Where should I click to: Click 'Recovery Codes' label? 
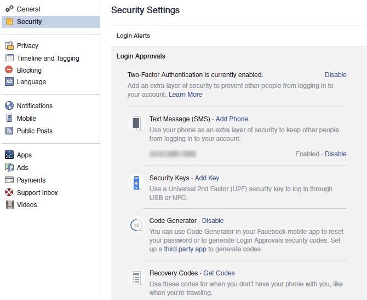[x=174, y=273]
